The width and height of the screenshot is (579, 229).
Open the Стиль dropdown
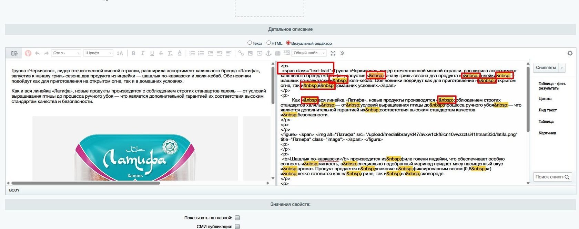pos(66,53)
